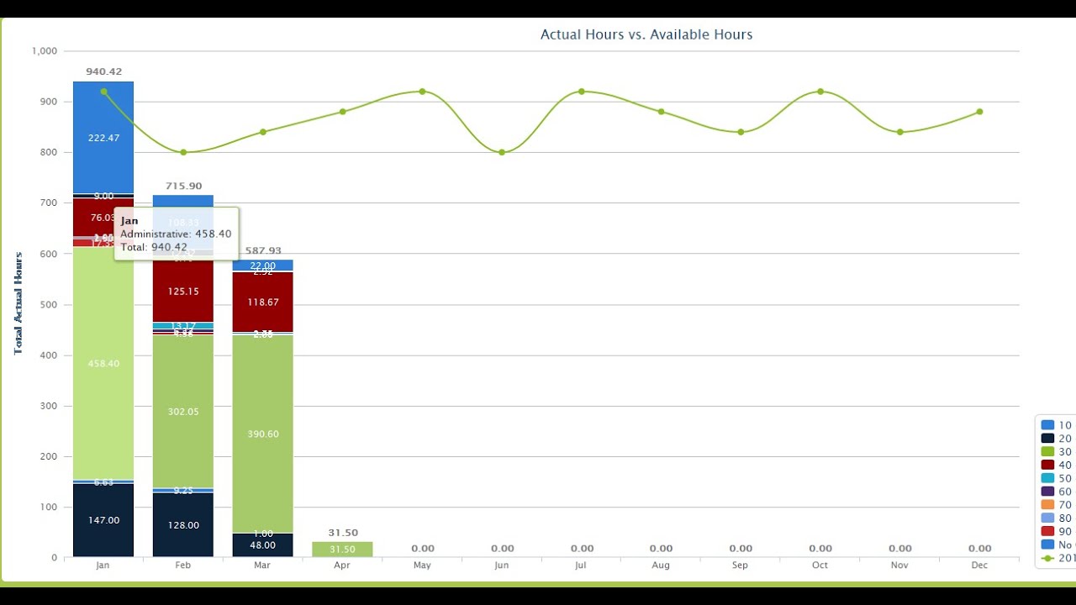The width and height of the screenshot is (1076, 605).
Task: Click the 'Administrative: 458.40' tooltip line
Action: pyautogui.click(x=176, y=234)
